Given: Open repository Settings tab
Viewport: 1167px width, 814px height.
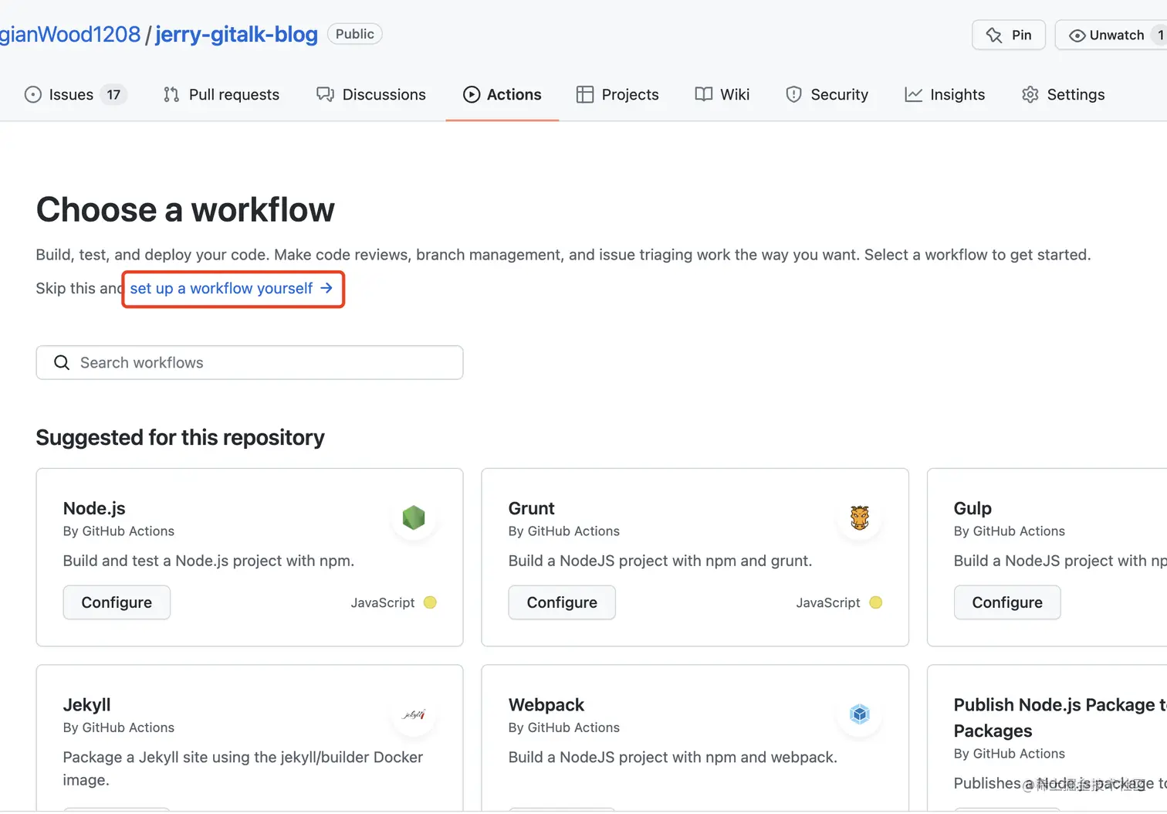Looking at the screenshot, I should click(x=1063, y=94).
